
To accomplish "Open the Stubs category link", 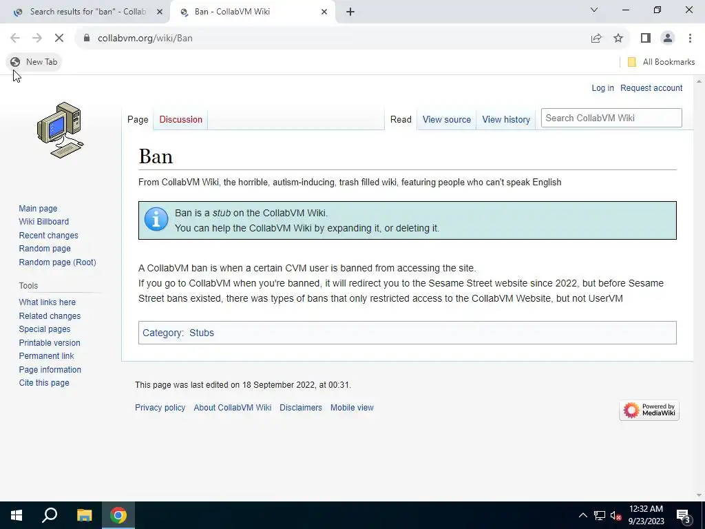I will (x=202, y=333).
